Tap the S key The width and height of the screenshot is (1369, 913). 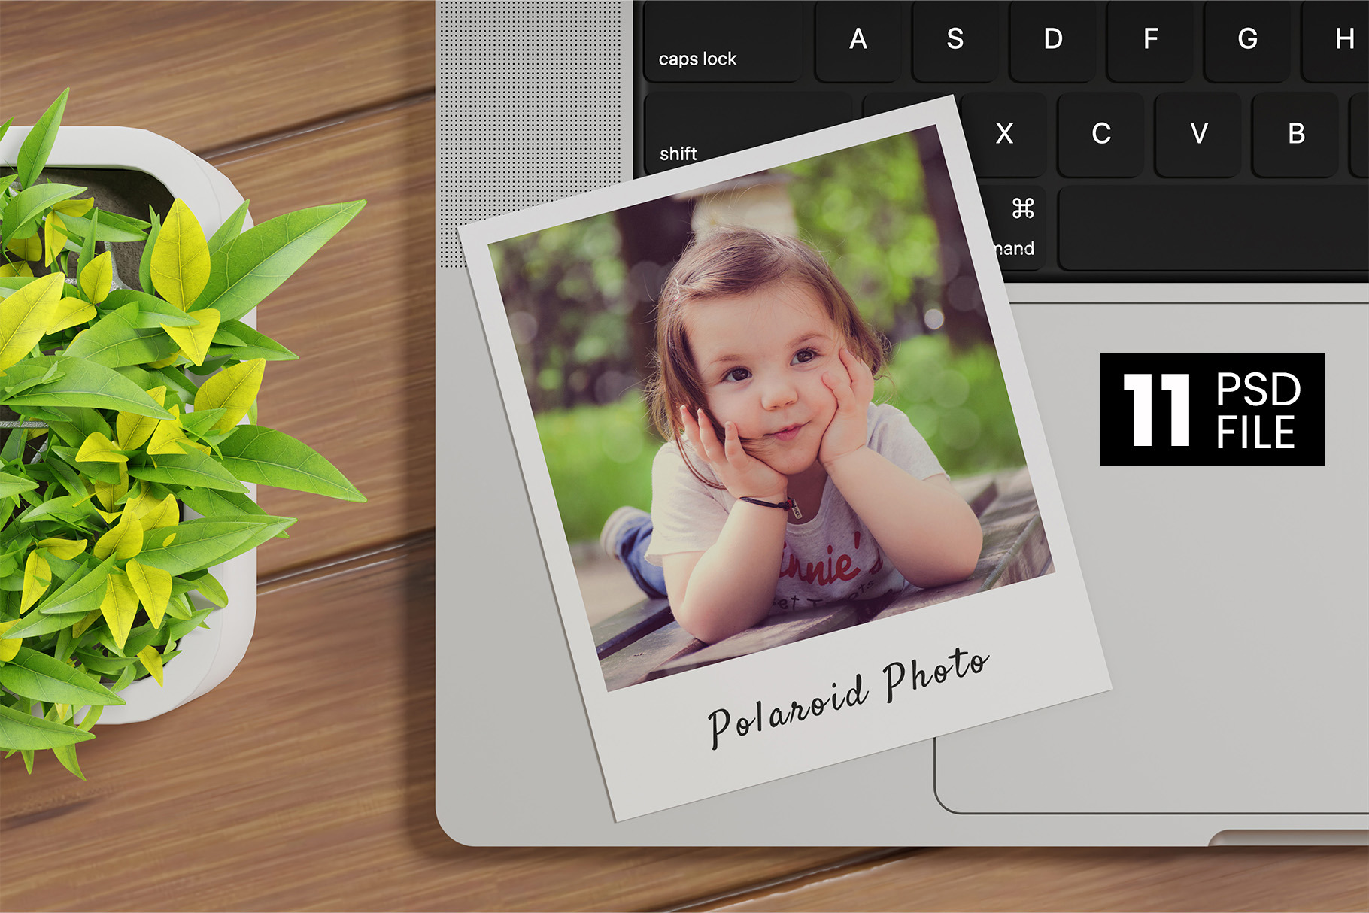point(955,41)
